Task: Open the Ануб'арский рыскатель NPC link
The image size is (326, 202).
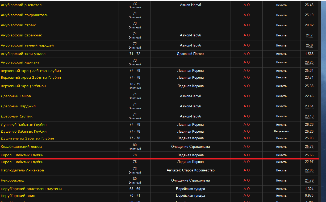Action: click(x=22, y=5)
